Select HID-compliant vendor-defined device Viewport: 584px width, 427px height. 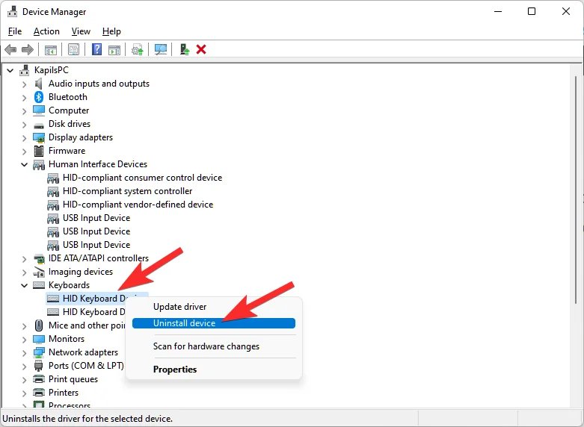[138, 205]
